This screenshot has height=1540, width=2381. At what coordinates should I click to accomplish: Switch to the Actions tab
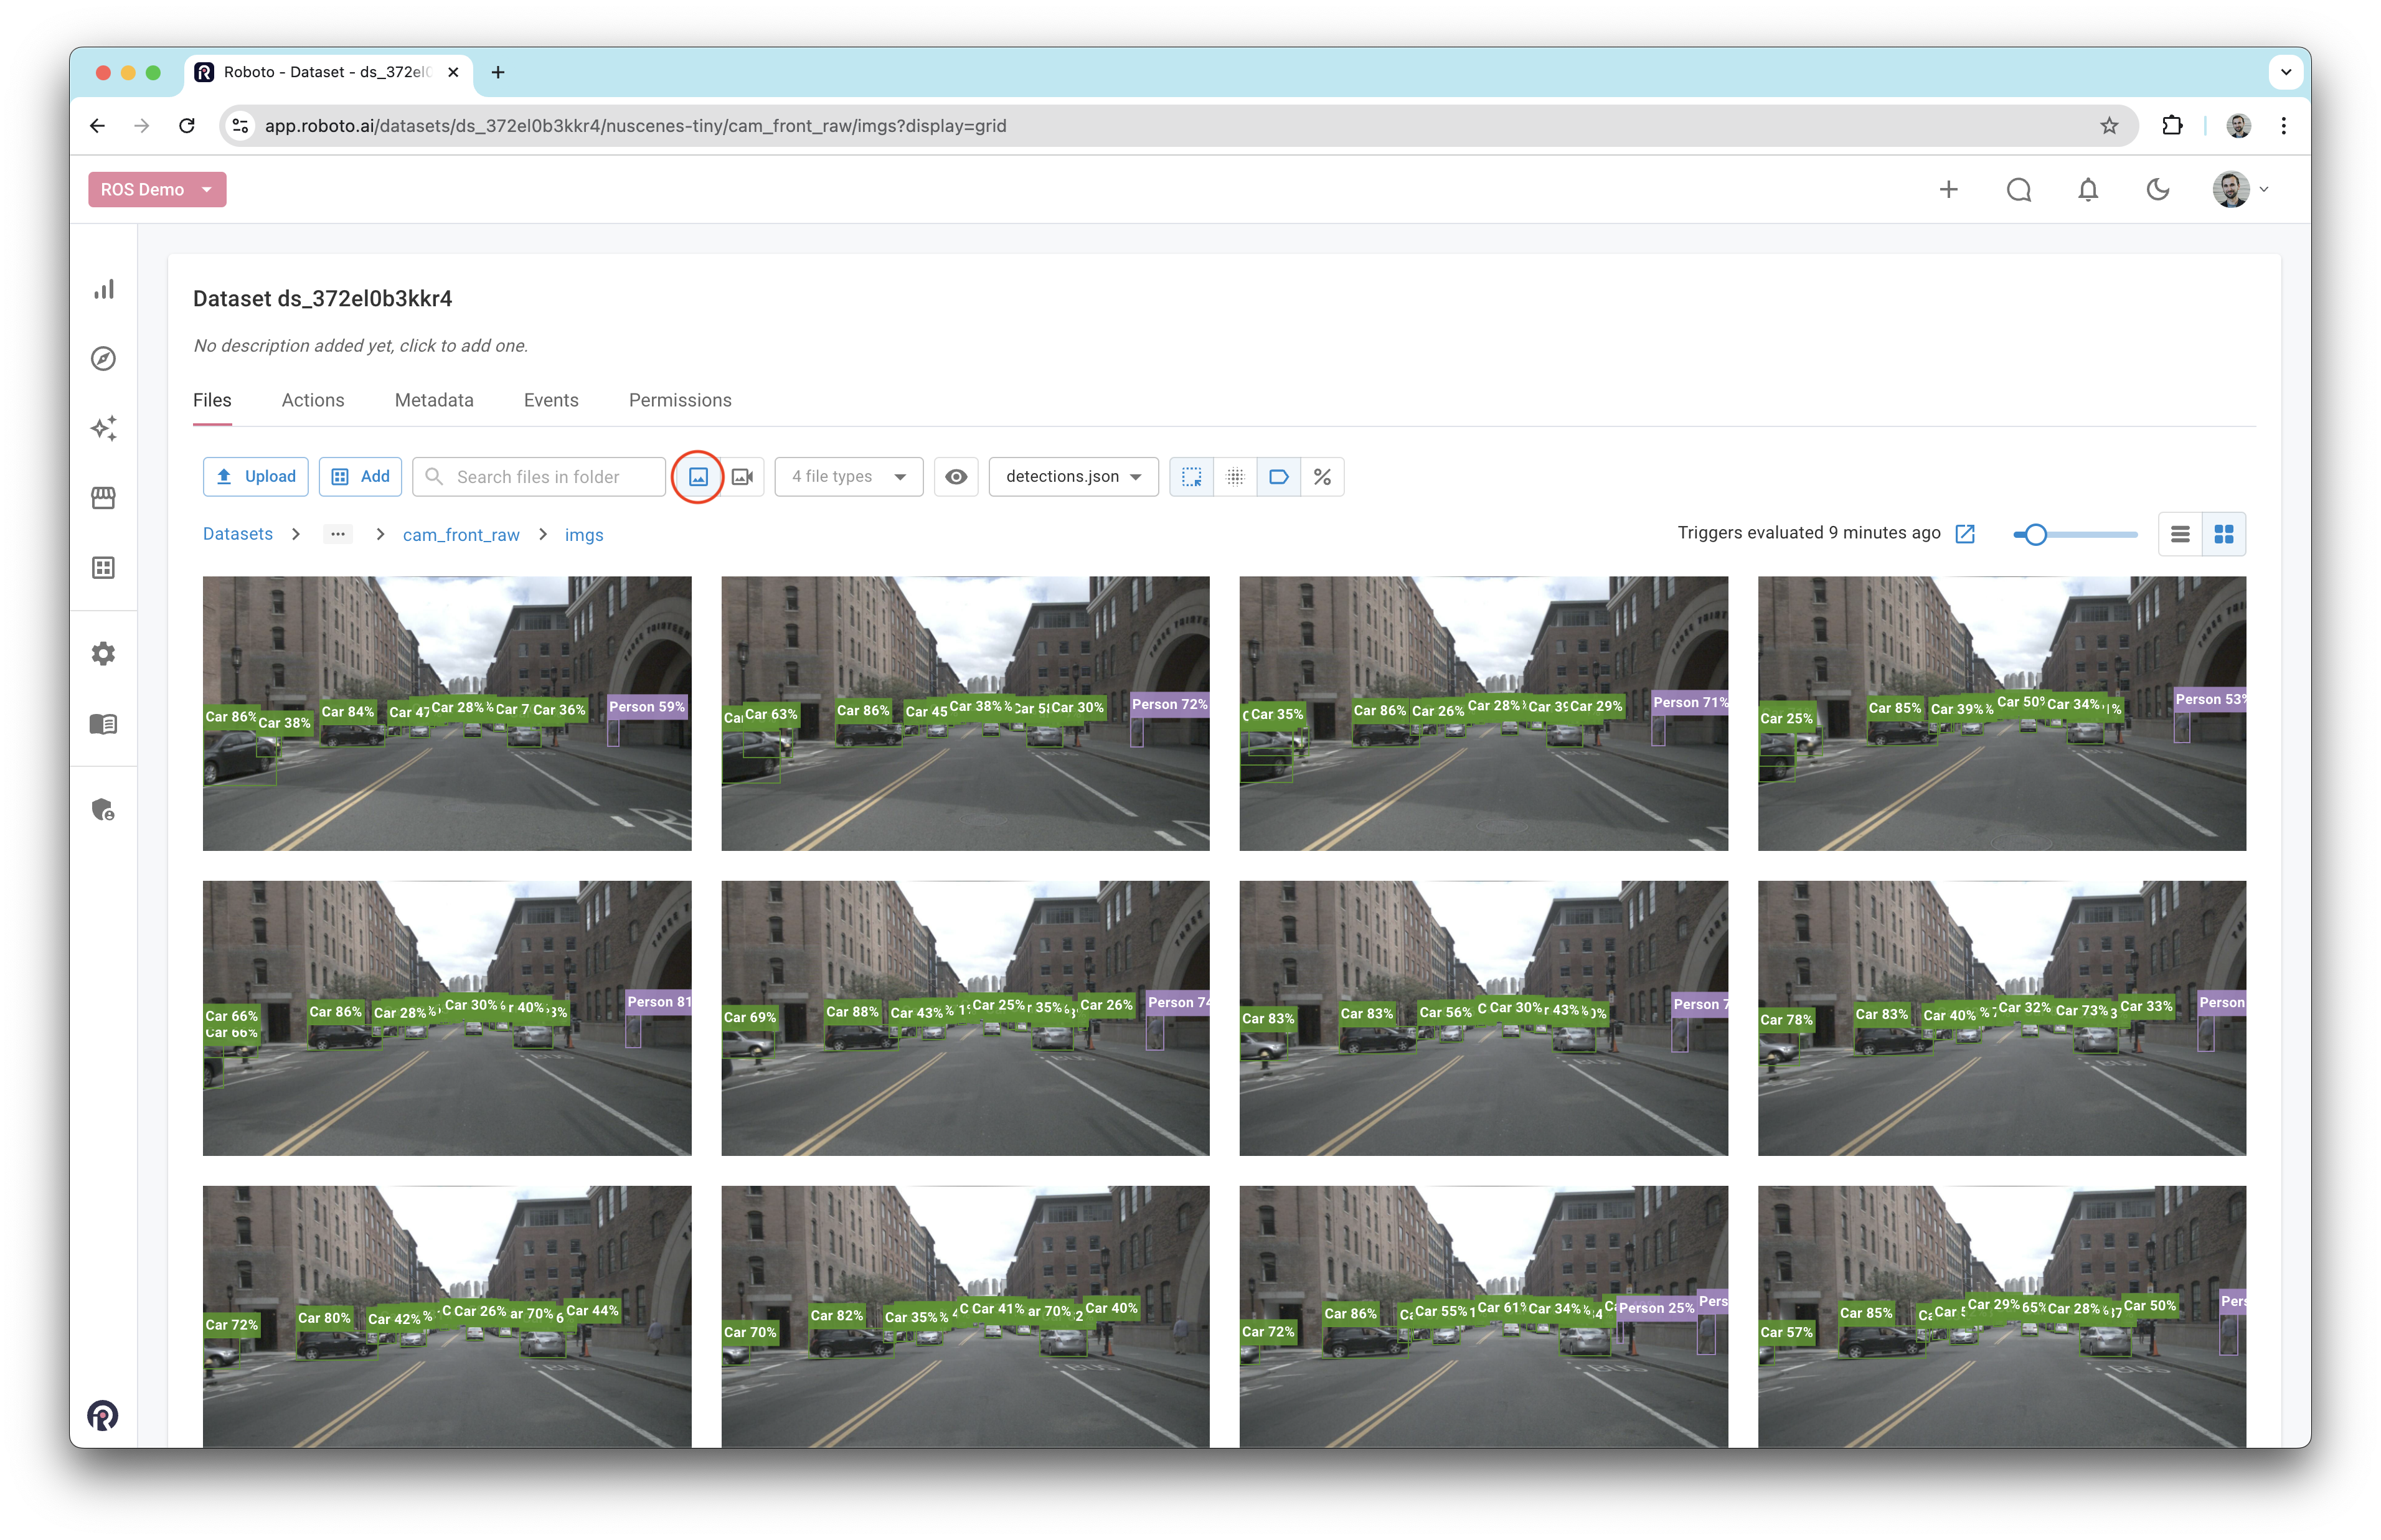[x=313, y=400]
